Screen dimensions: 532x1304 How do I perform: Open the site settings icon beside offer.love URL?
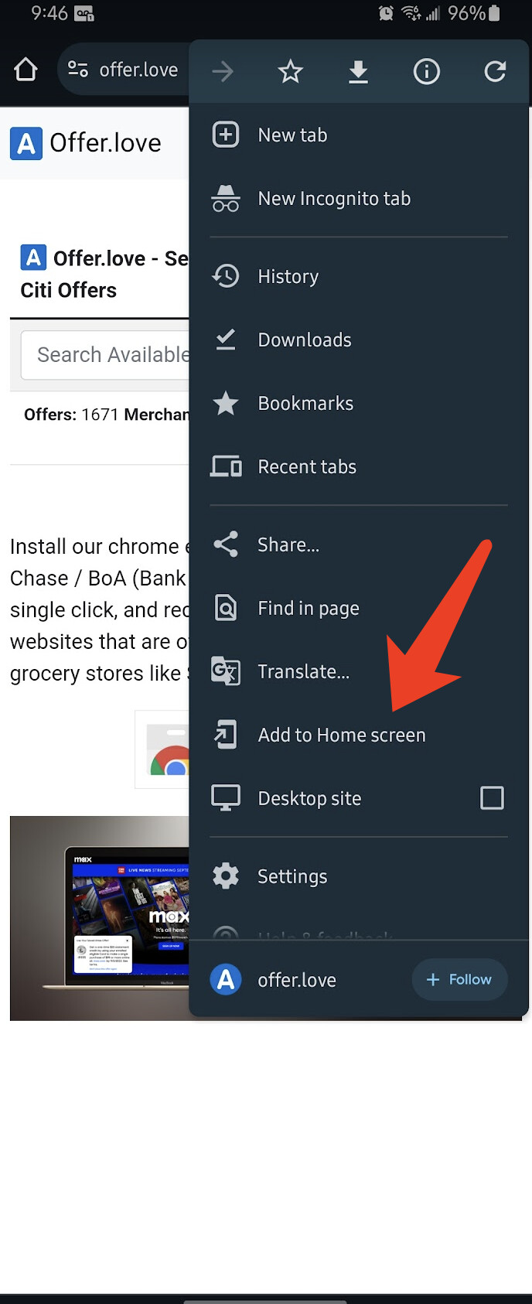point(77,70)
